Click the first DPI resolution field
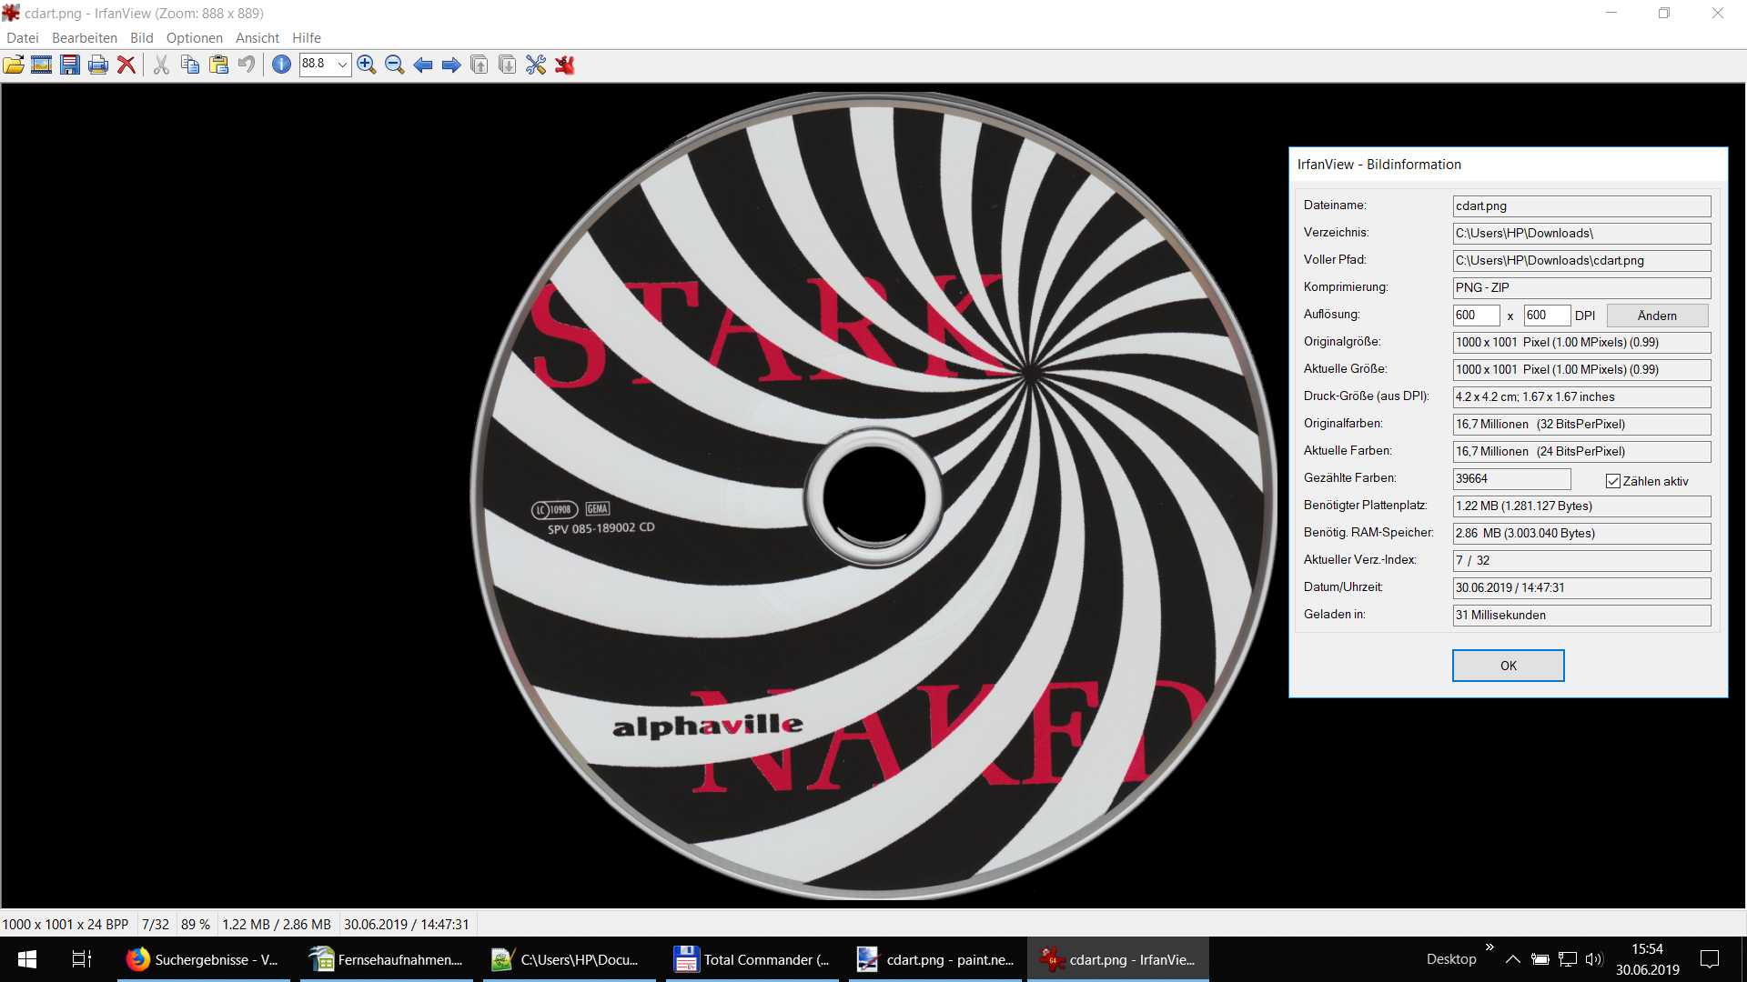 [1476, 316]
